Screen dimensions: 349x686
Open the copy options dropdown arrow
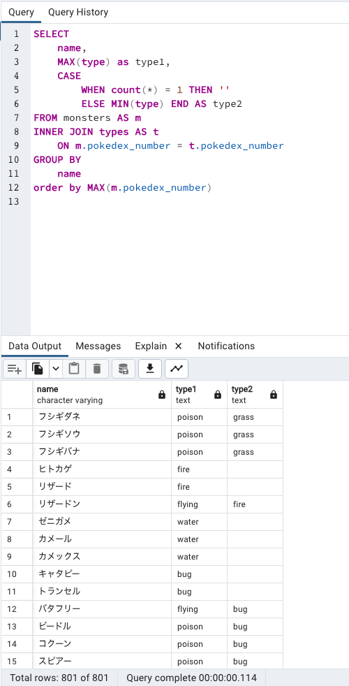tap(56, 369)
